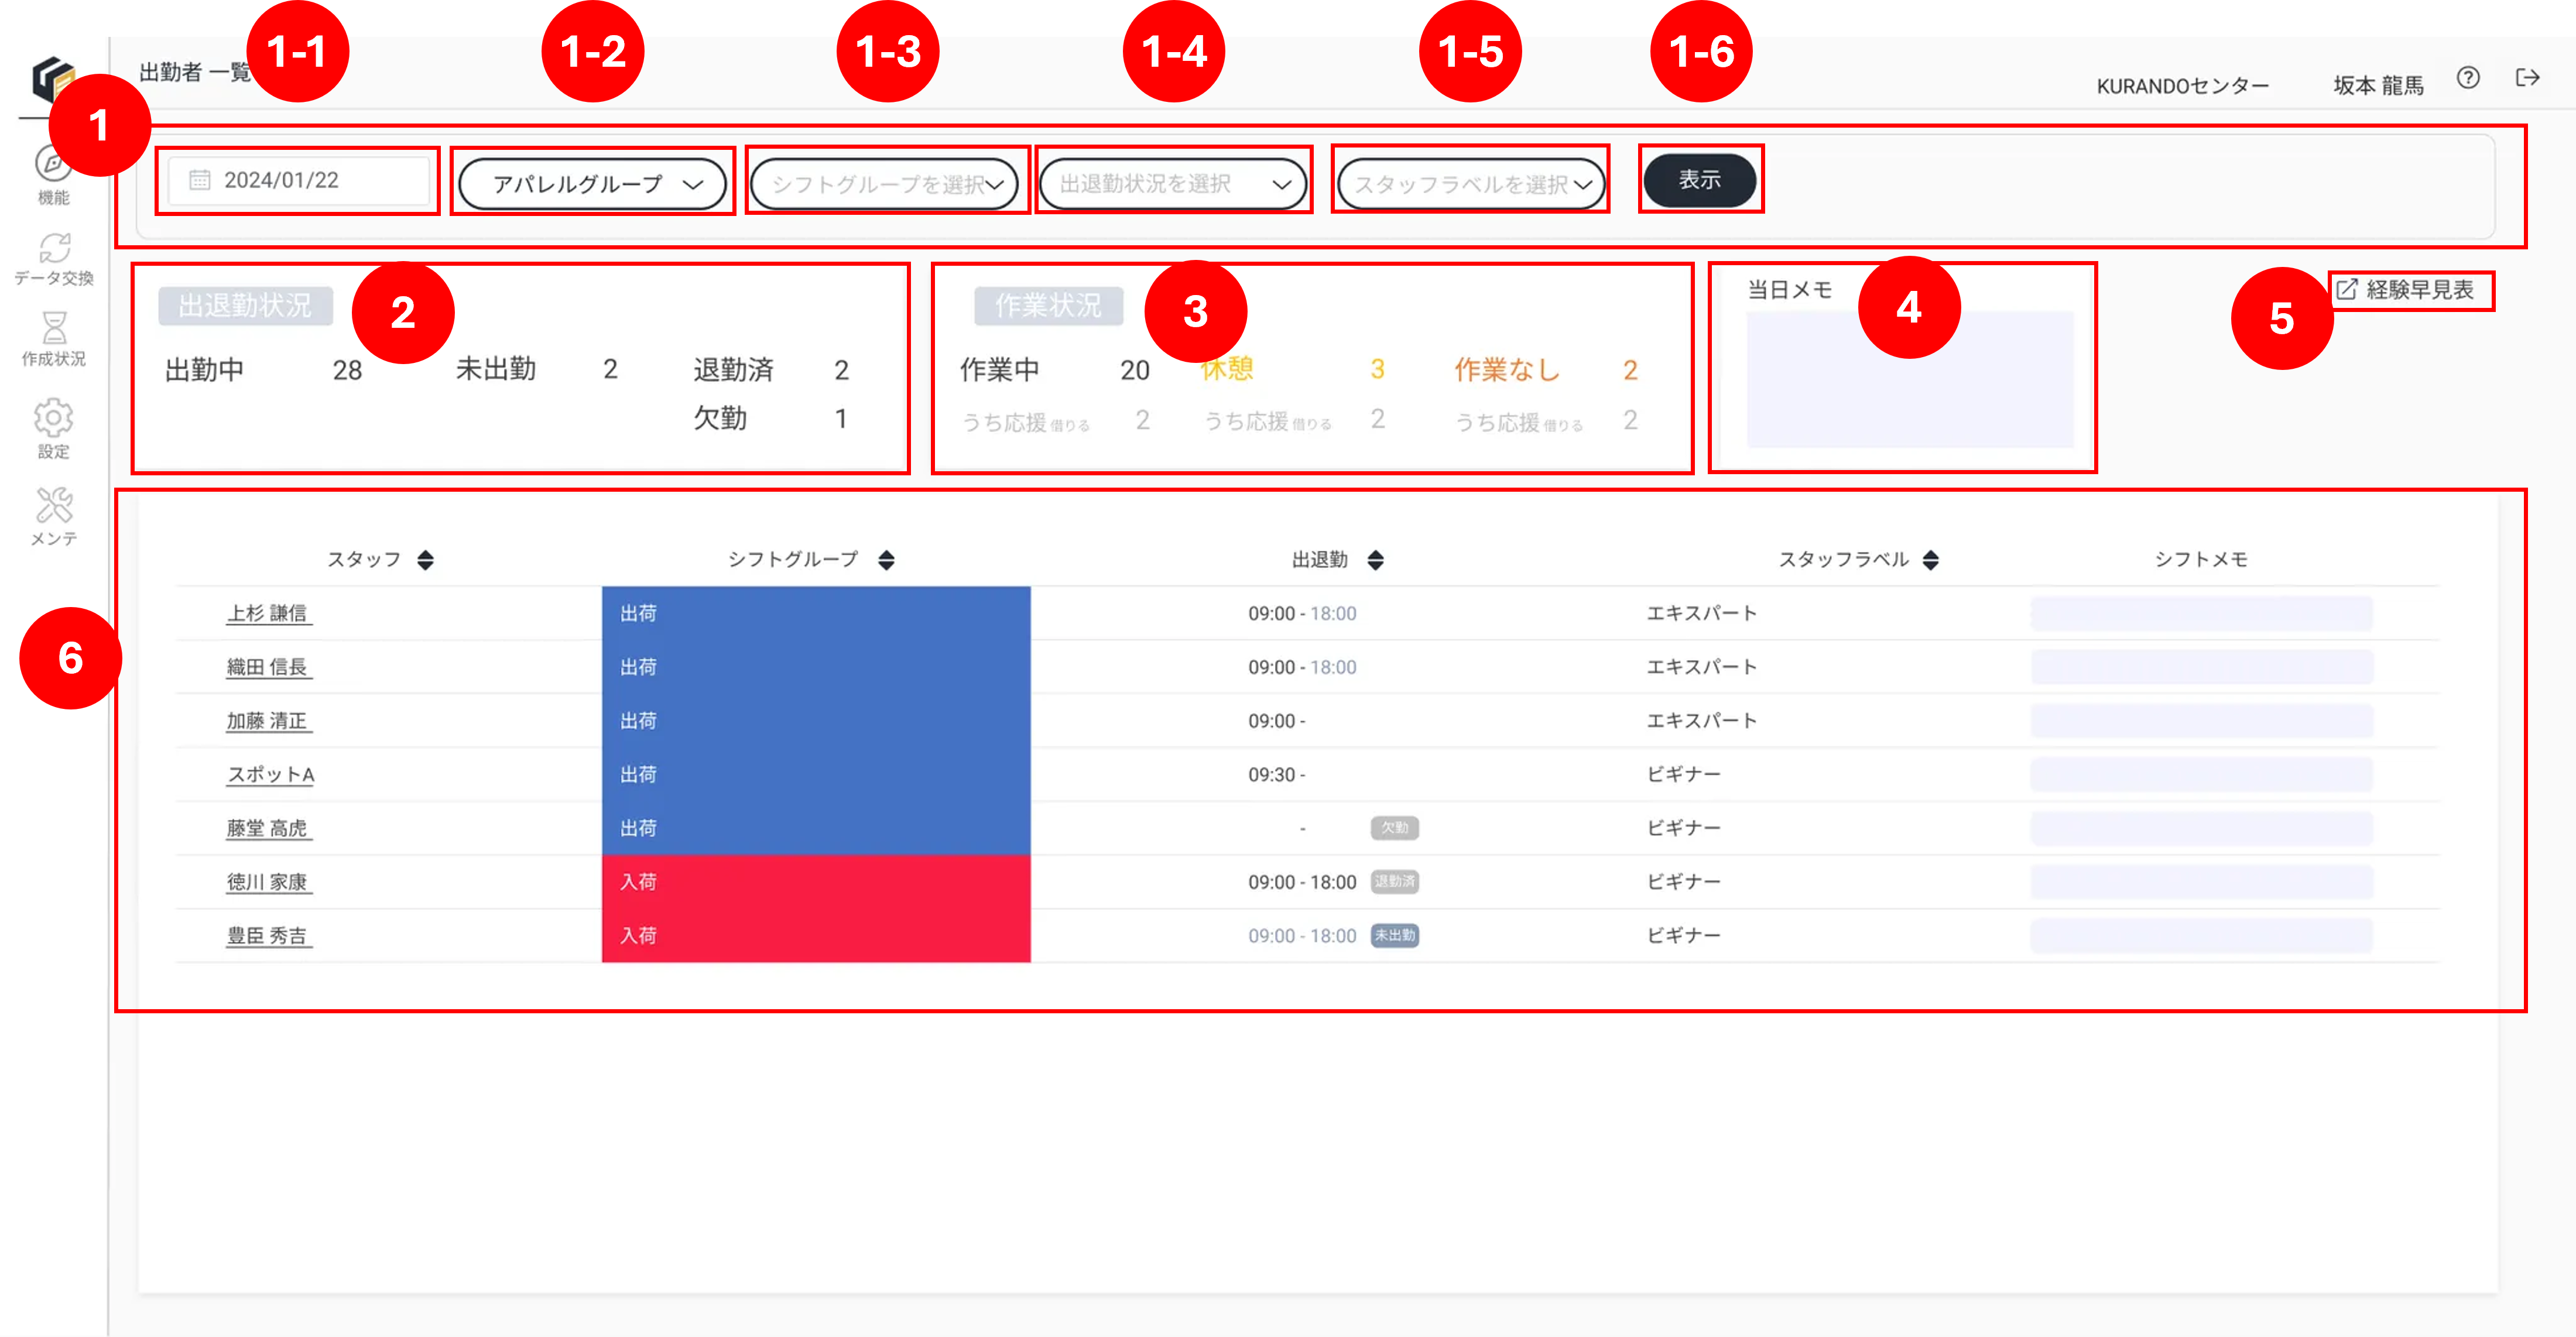Click the yellow 休憩 label
Image resolution: width=2576 pixels, height=1337 pixels.
[x=1227, y=370]
